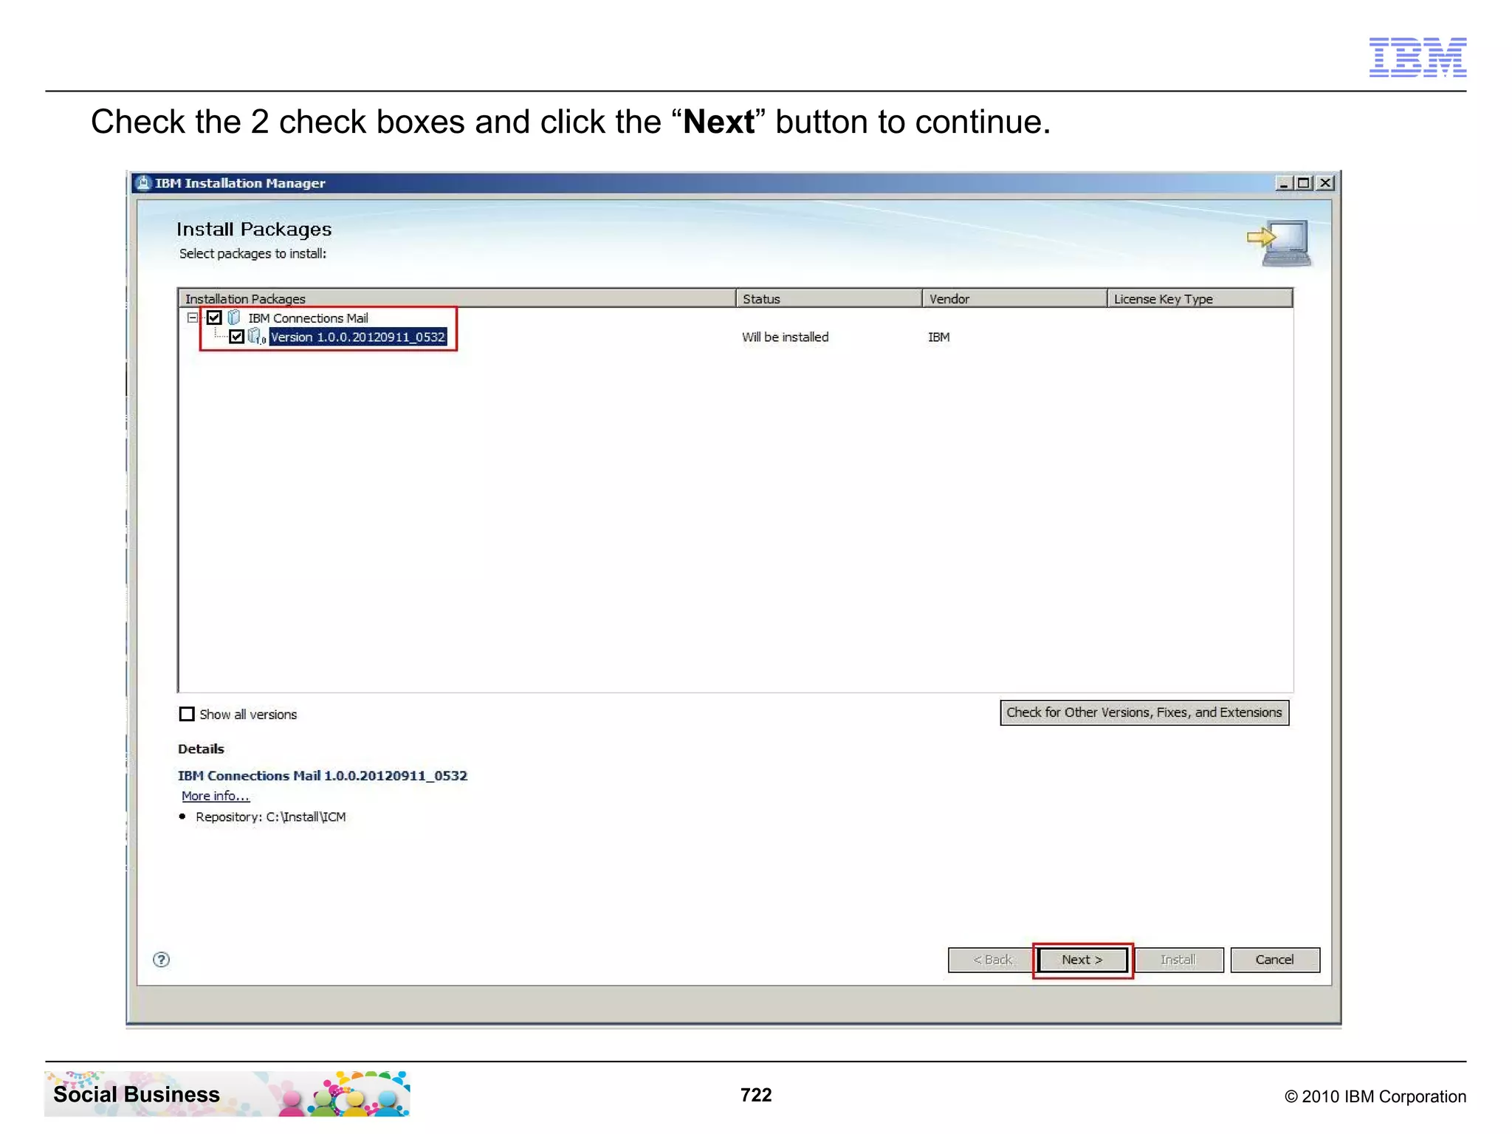Maximize the IBM Installation Manager window
The height and width of the screenshot is (1134, 1512).
1304,183
